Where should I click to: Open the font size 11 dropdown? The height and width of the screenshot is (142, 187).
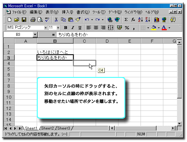[x=58, y=28]
